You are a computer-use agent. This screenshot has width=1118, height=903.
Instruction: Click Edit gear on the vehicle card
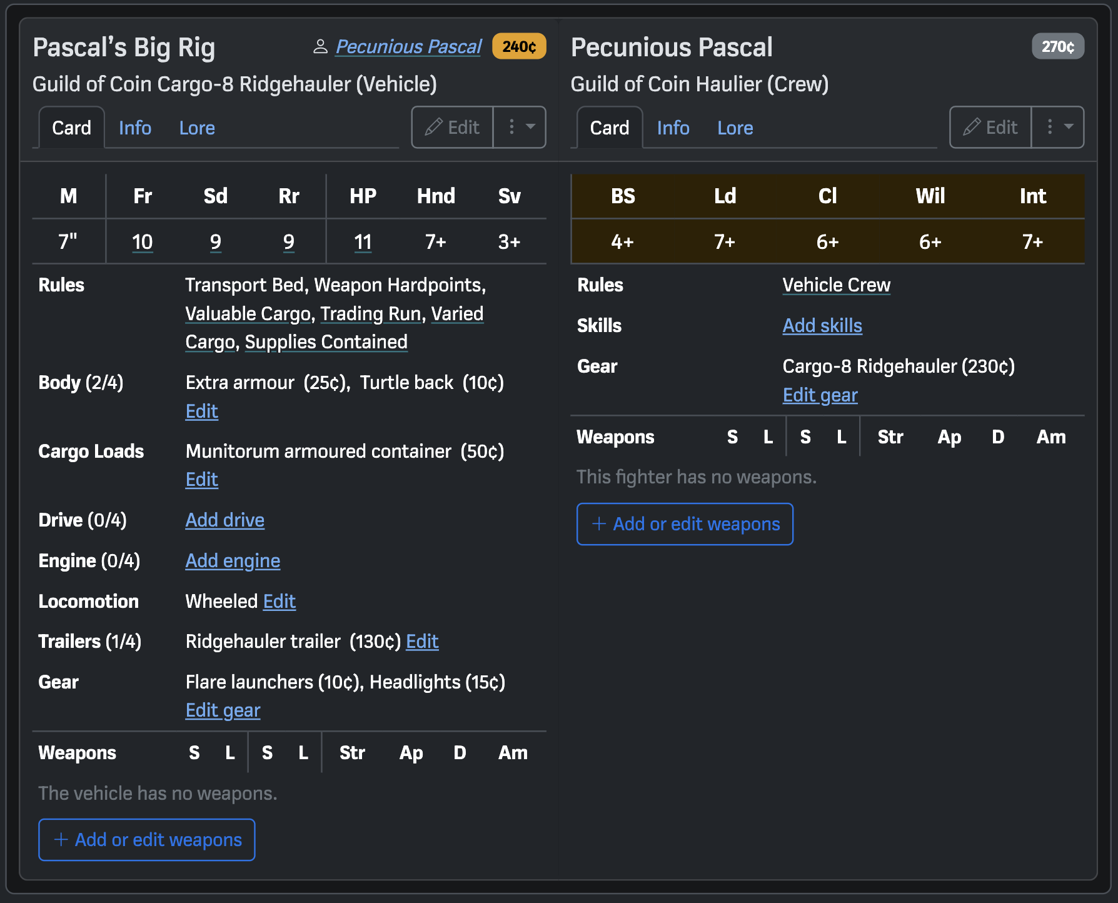[x=223, y=710]
